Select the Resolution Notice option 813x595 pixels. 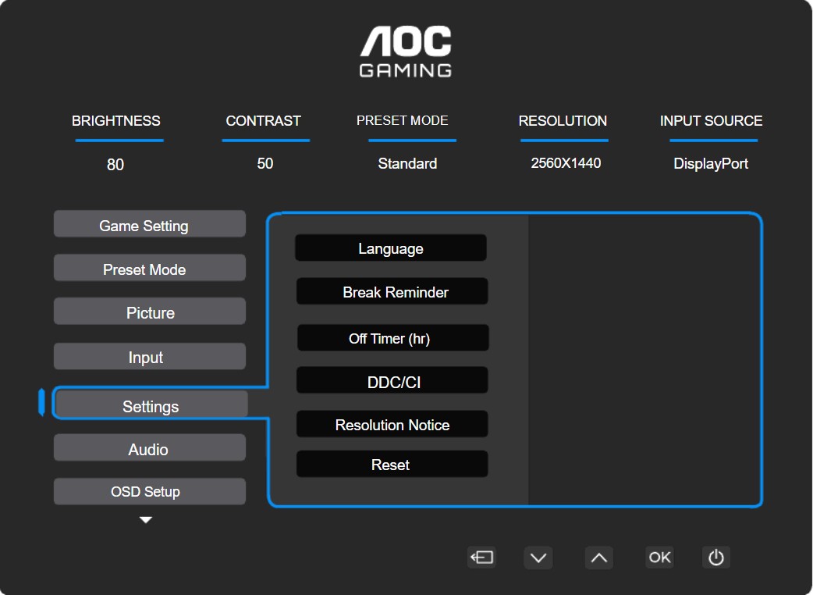point(392,425)
